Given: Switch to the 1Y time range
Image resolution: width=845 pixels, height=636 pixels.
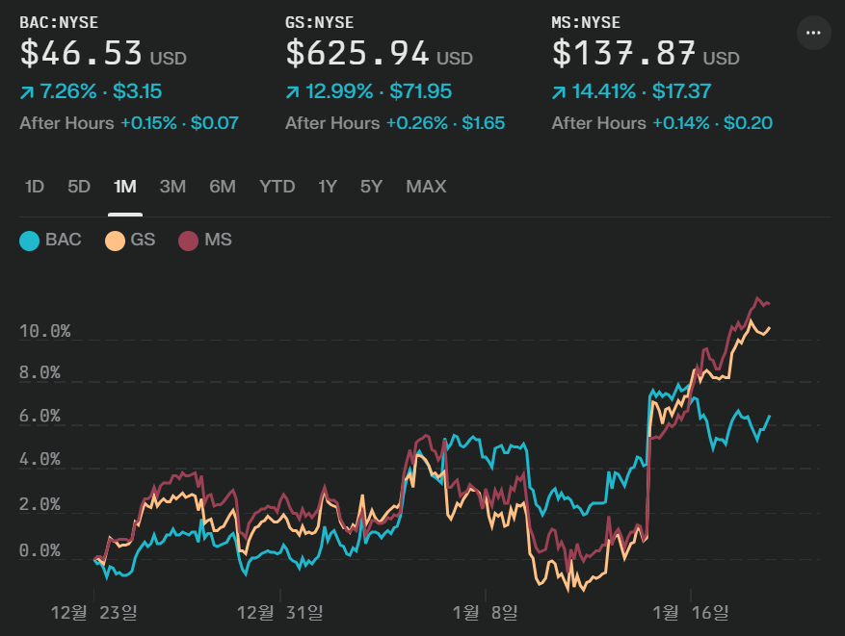Looking at the screenshot, I should coord(328,187).
